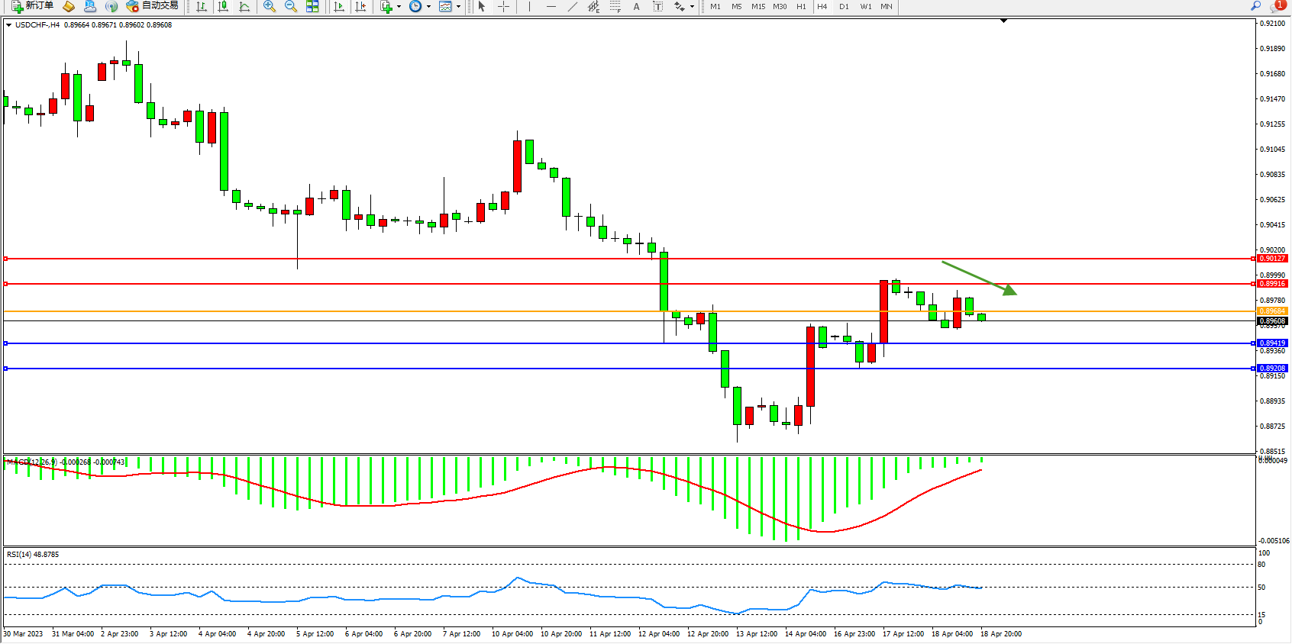
Task: Select the crosshair tool
Action: [504, 6]
